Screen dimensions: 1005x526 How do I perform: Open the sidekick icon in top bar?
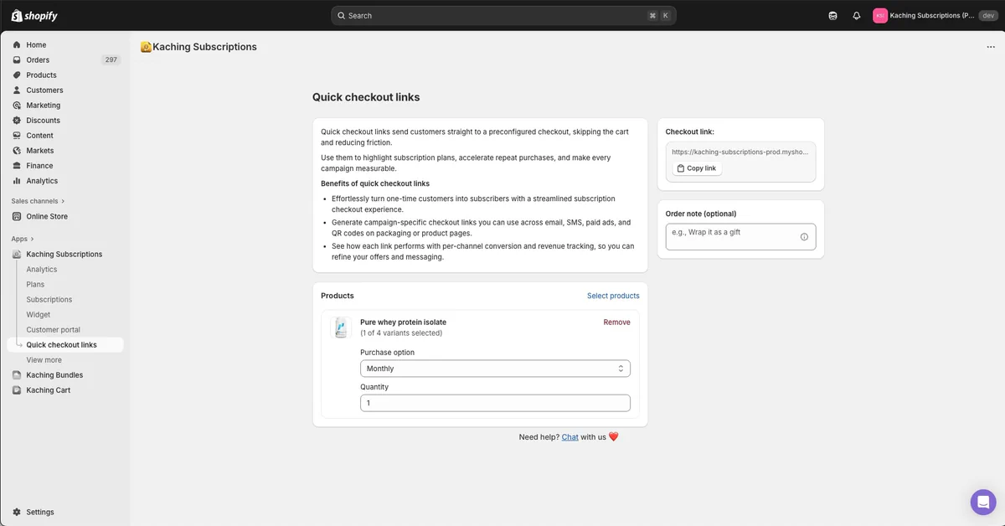(x=832, y=15)
